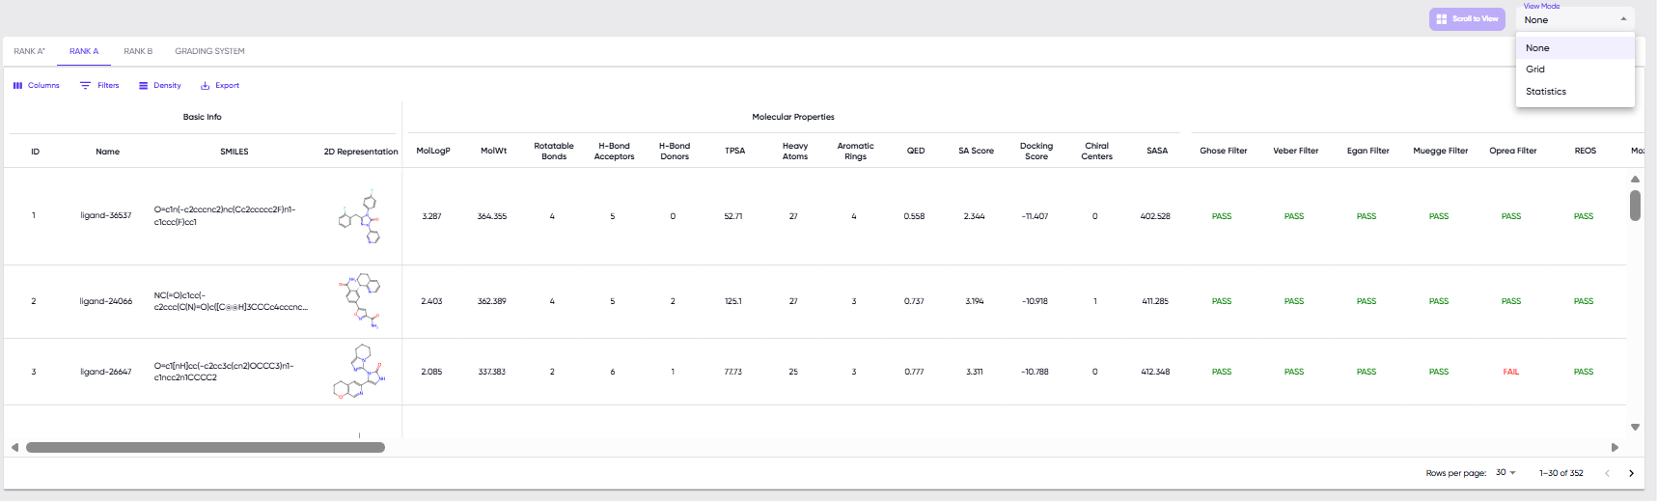Switch to RANK A* tab
Viewport: 1657px width, 501px height.
click(29, 51)
